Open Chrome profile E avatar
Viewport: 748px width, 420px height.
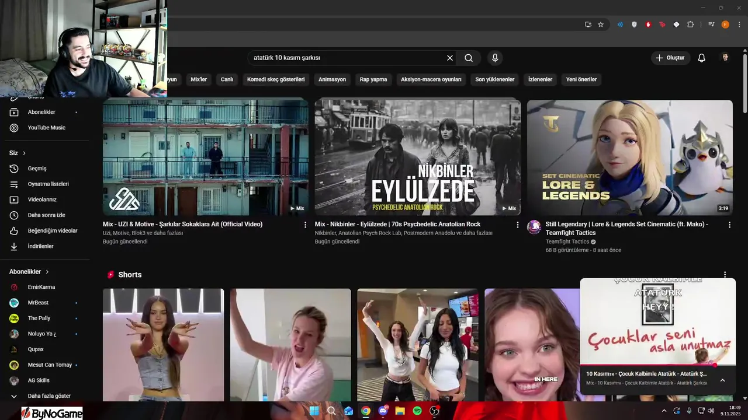[x=725, y=24]
